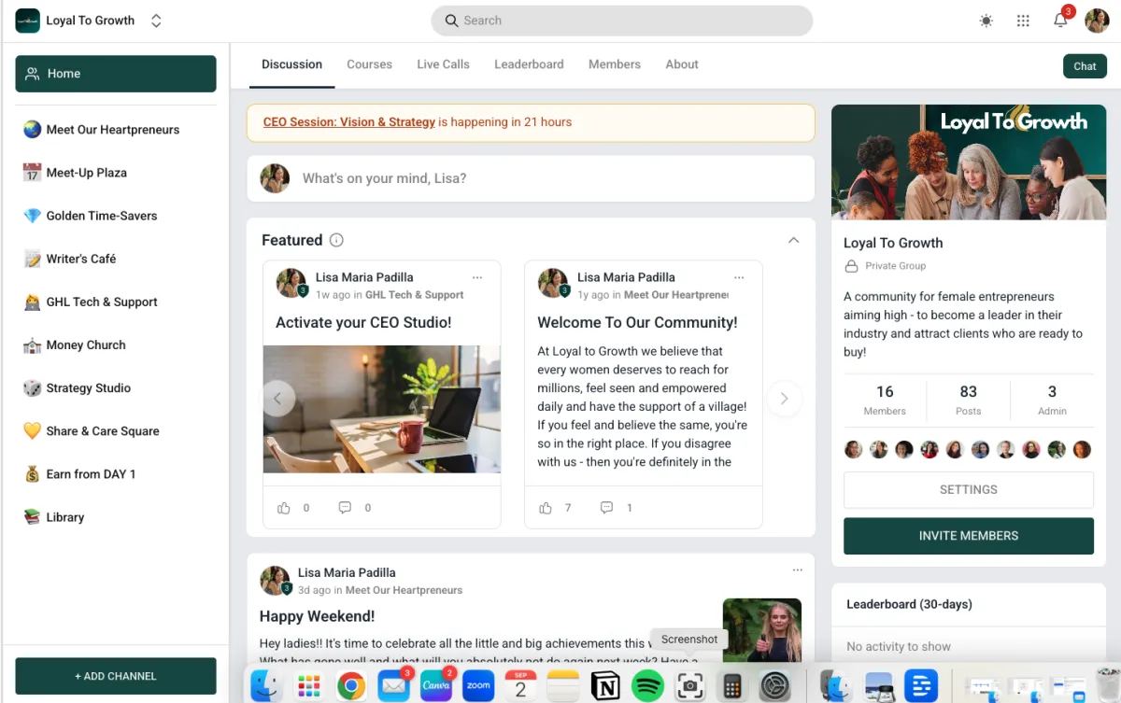Click the SETTINGS button
This screenshot has width=1121, height=703.
point(969,489)
